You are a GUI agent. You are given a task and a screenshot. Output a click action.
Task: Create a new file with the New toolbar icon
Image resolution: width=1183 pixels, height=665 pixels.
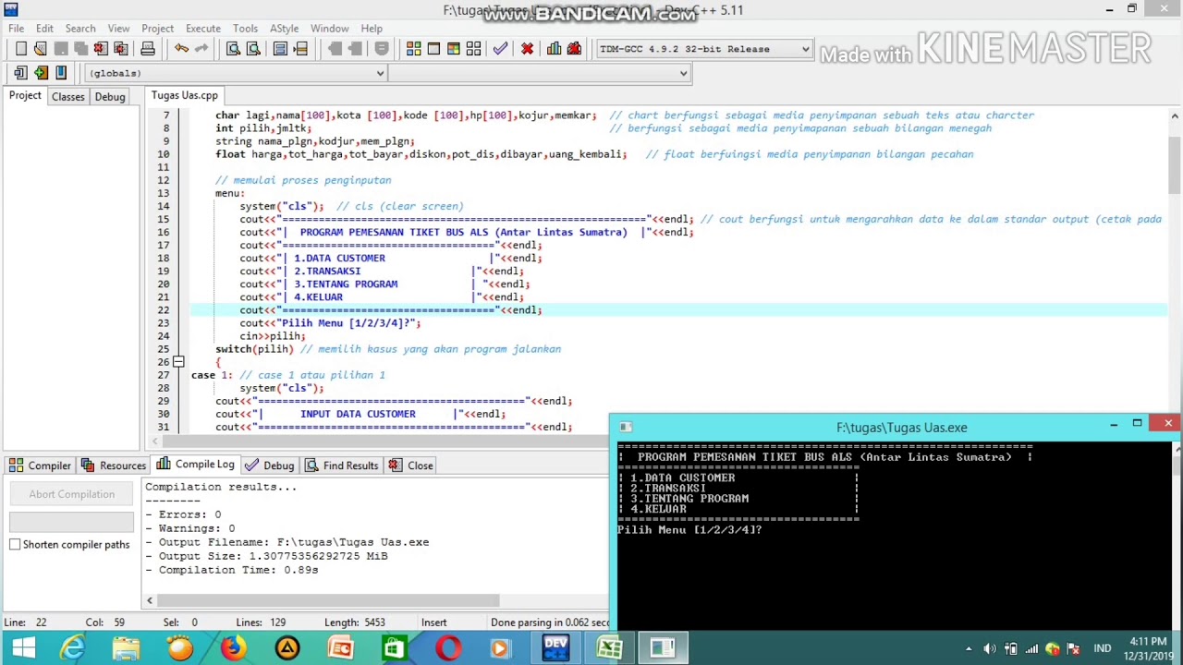pos(20,49)
